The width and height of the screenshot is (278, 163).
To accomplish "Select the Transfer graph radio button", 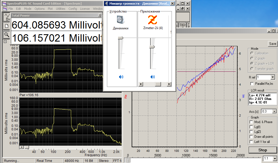I will (x=252, y=69).
